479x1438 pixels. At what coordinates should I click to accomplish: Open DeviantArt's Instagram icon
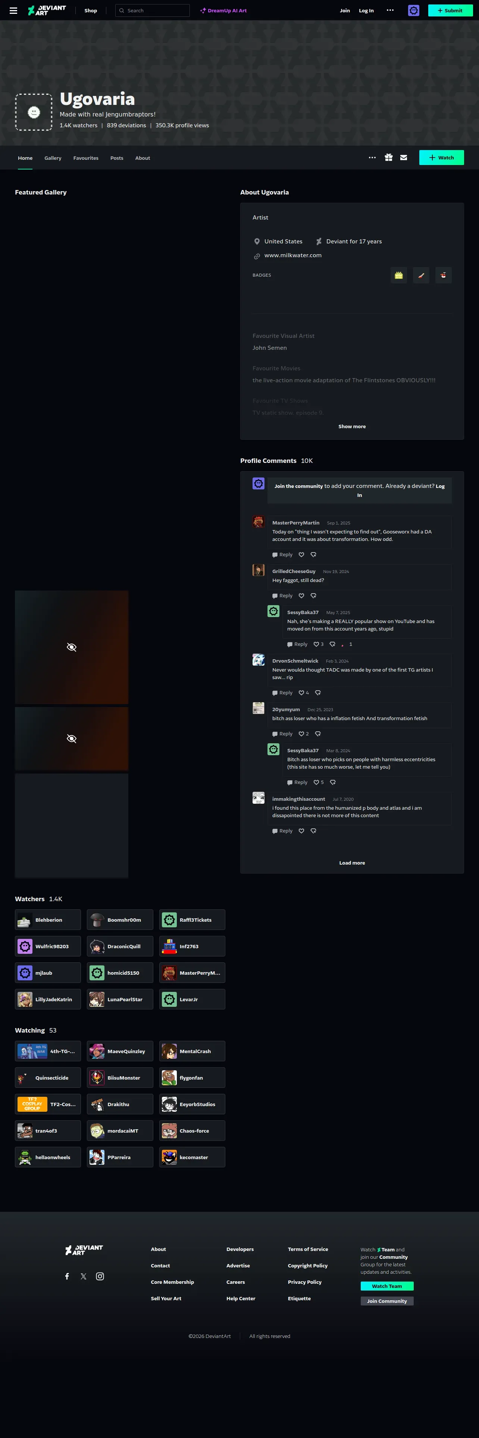(x=100, y=1276)
